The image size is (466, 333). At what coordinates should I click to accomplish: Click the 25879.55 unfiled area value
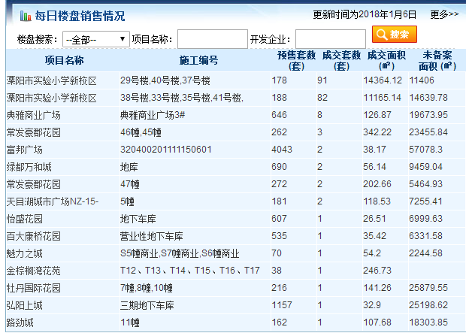pyautogui.click(x=428, y=287)
